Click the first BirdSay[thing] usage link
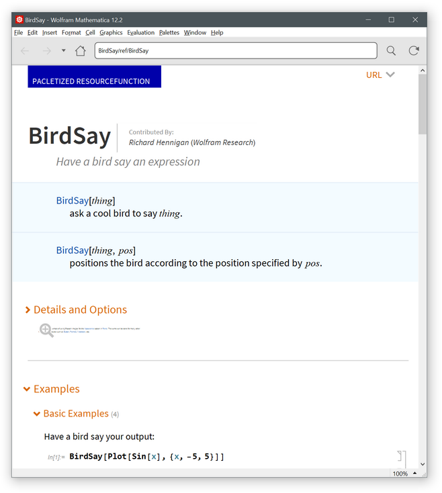The image size is (442, 493). (x=73, y=201)
